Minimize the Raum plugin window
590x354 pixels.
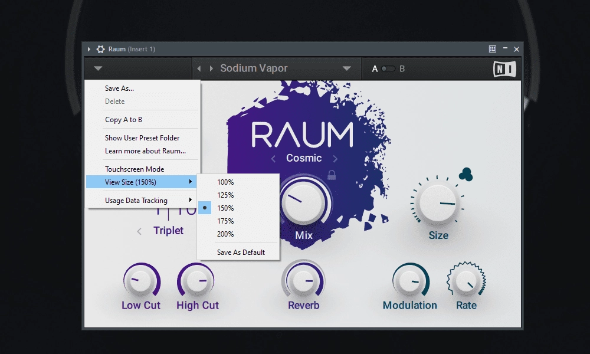(506, 48)
